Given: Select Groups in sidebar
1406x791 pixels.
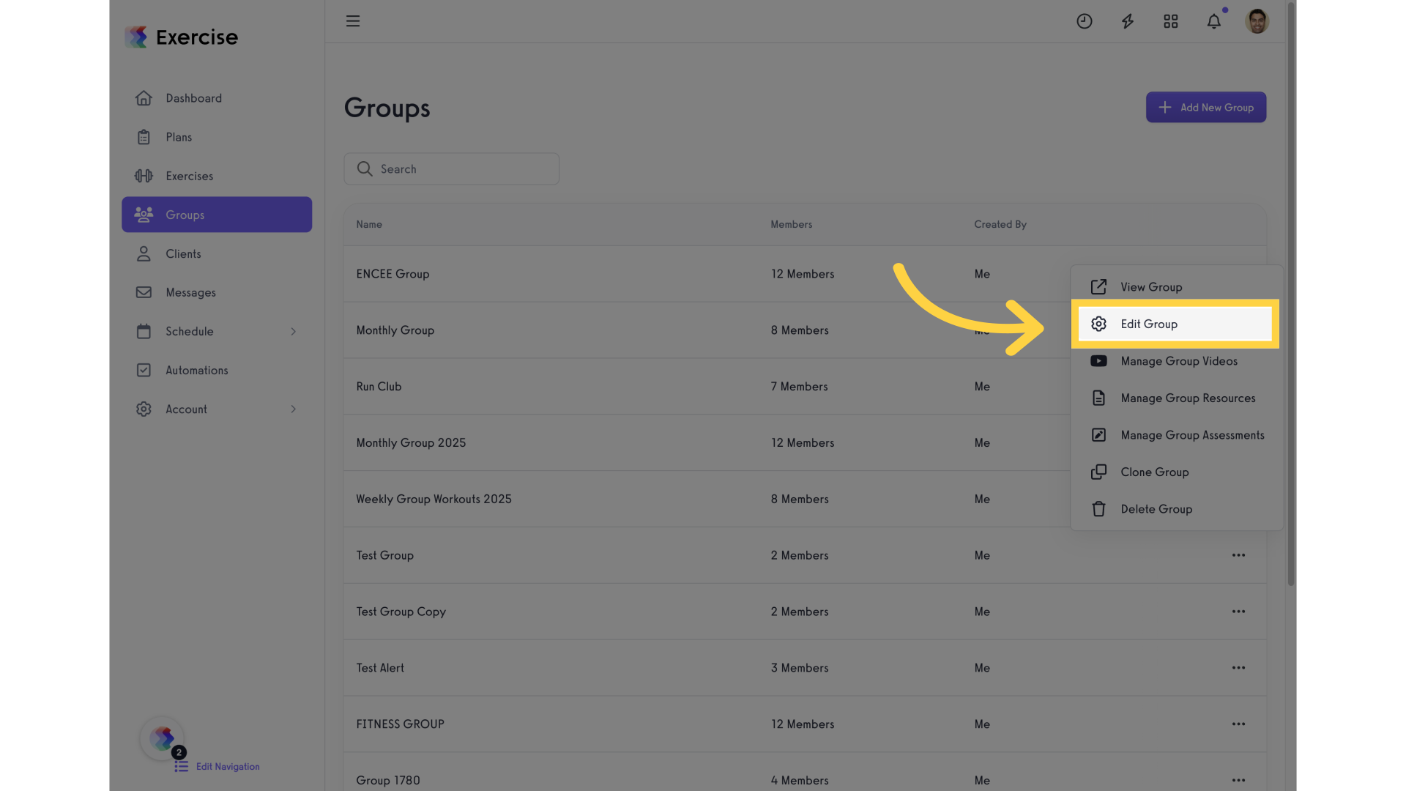Looking at the screenshot, I should coord(217,215).
